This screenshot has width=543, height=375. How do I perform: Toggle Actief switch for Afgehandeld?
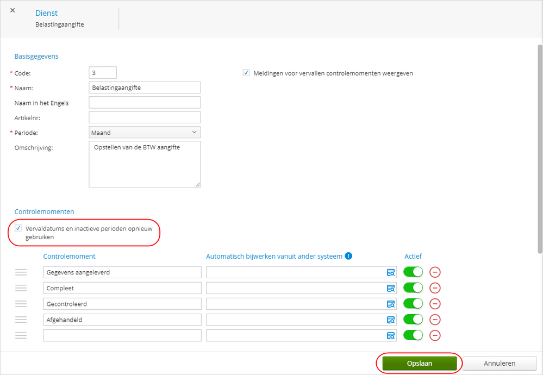click(x=413, y=319)
